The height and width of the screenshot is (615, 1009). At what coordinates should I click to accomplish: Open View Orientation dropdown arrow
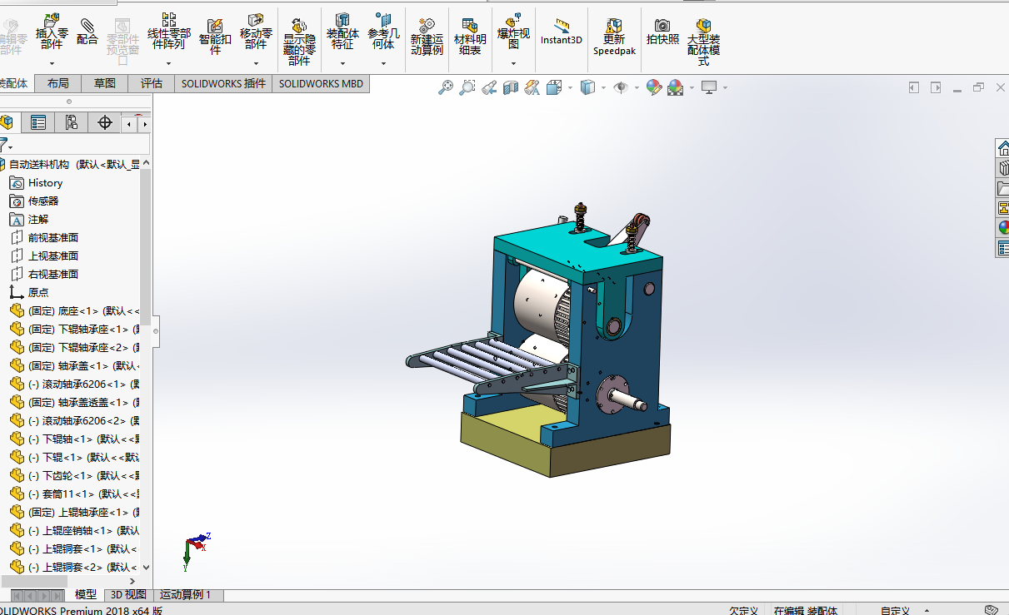click(x=570, y=87)
